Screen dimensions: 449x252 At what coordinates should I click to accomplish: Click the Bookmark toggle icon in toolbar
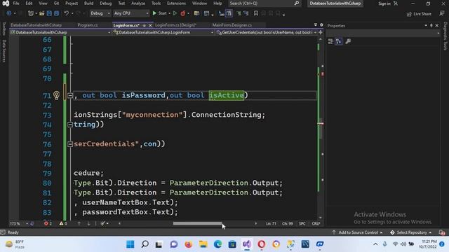click(256, 13)
